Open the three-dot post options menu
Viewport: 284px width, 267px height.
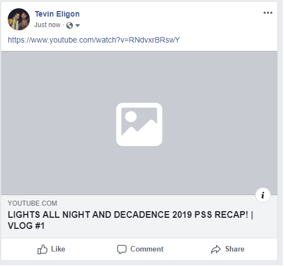tap(268, 13)
